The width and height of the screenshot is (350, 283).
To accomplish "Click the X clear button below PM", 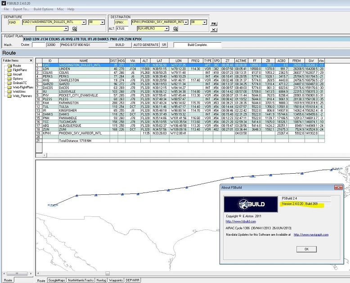I will click(214, 30).
